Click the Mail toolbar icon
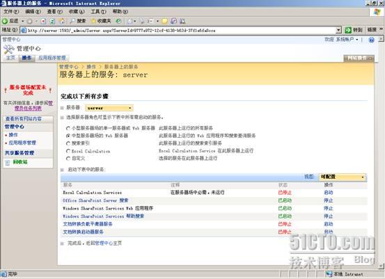 [130, 22]
